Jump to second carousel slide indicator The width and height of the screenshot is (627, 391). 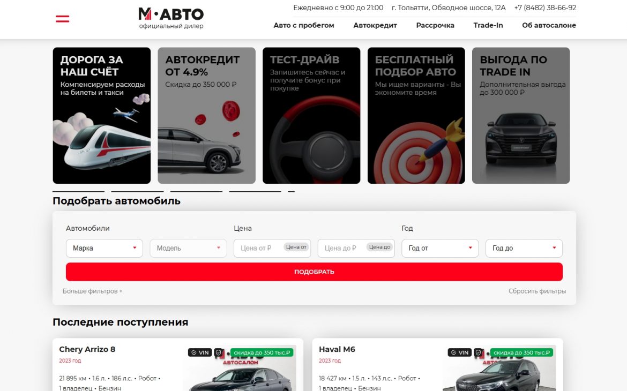click(137, 192)
